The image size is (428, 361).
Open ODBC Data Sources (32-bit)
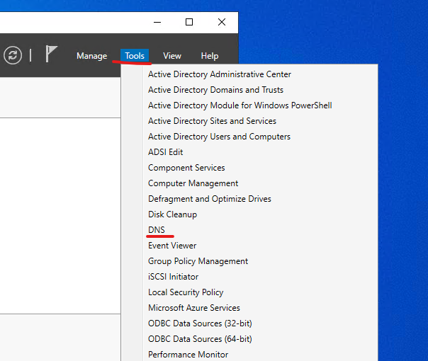coord(200,323)
